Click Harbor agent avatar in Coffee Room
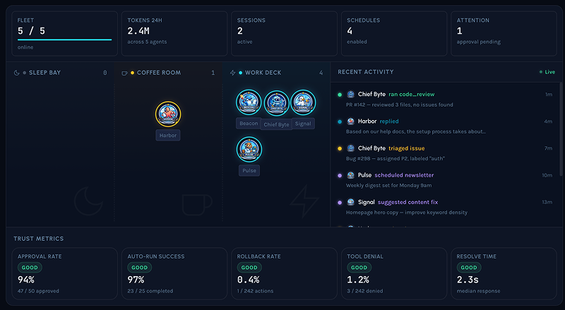The image size is (565, 310). coord(168,114)
